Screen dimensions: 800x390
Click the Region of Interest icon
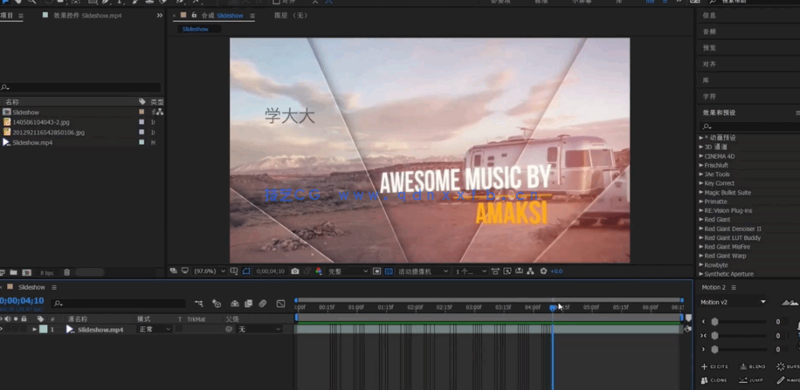point(376,271)
